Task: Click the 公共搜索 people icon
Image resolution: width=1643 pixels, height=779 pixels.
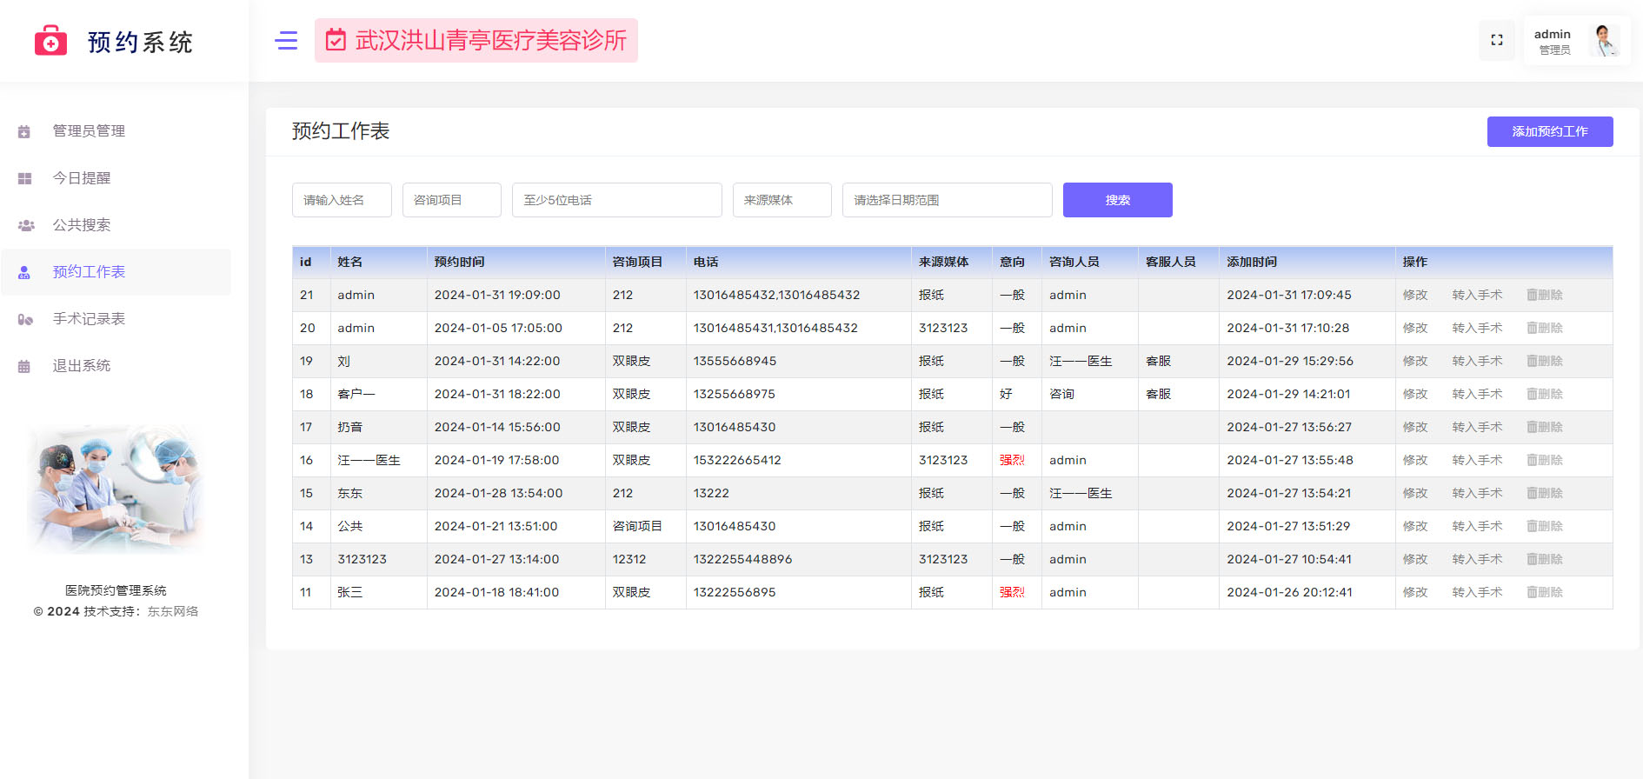Action: pos(26,226)
